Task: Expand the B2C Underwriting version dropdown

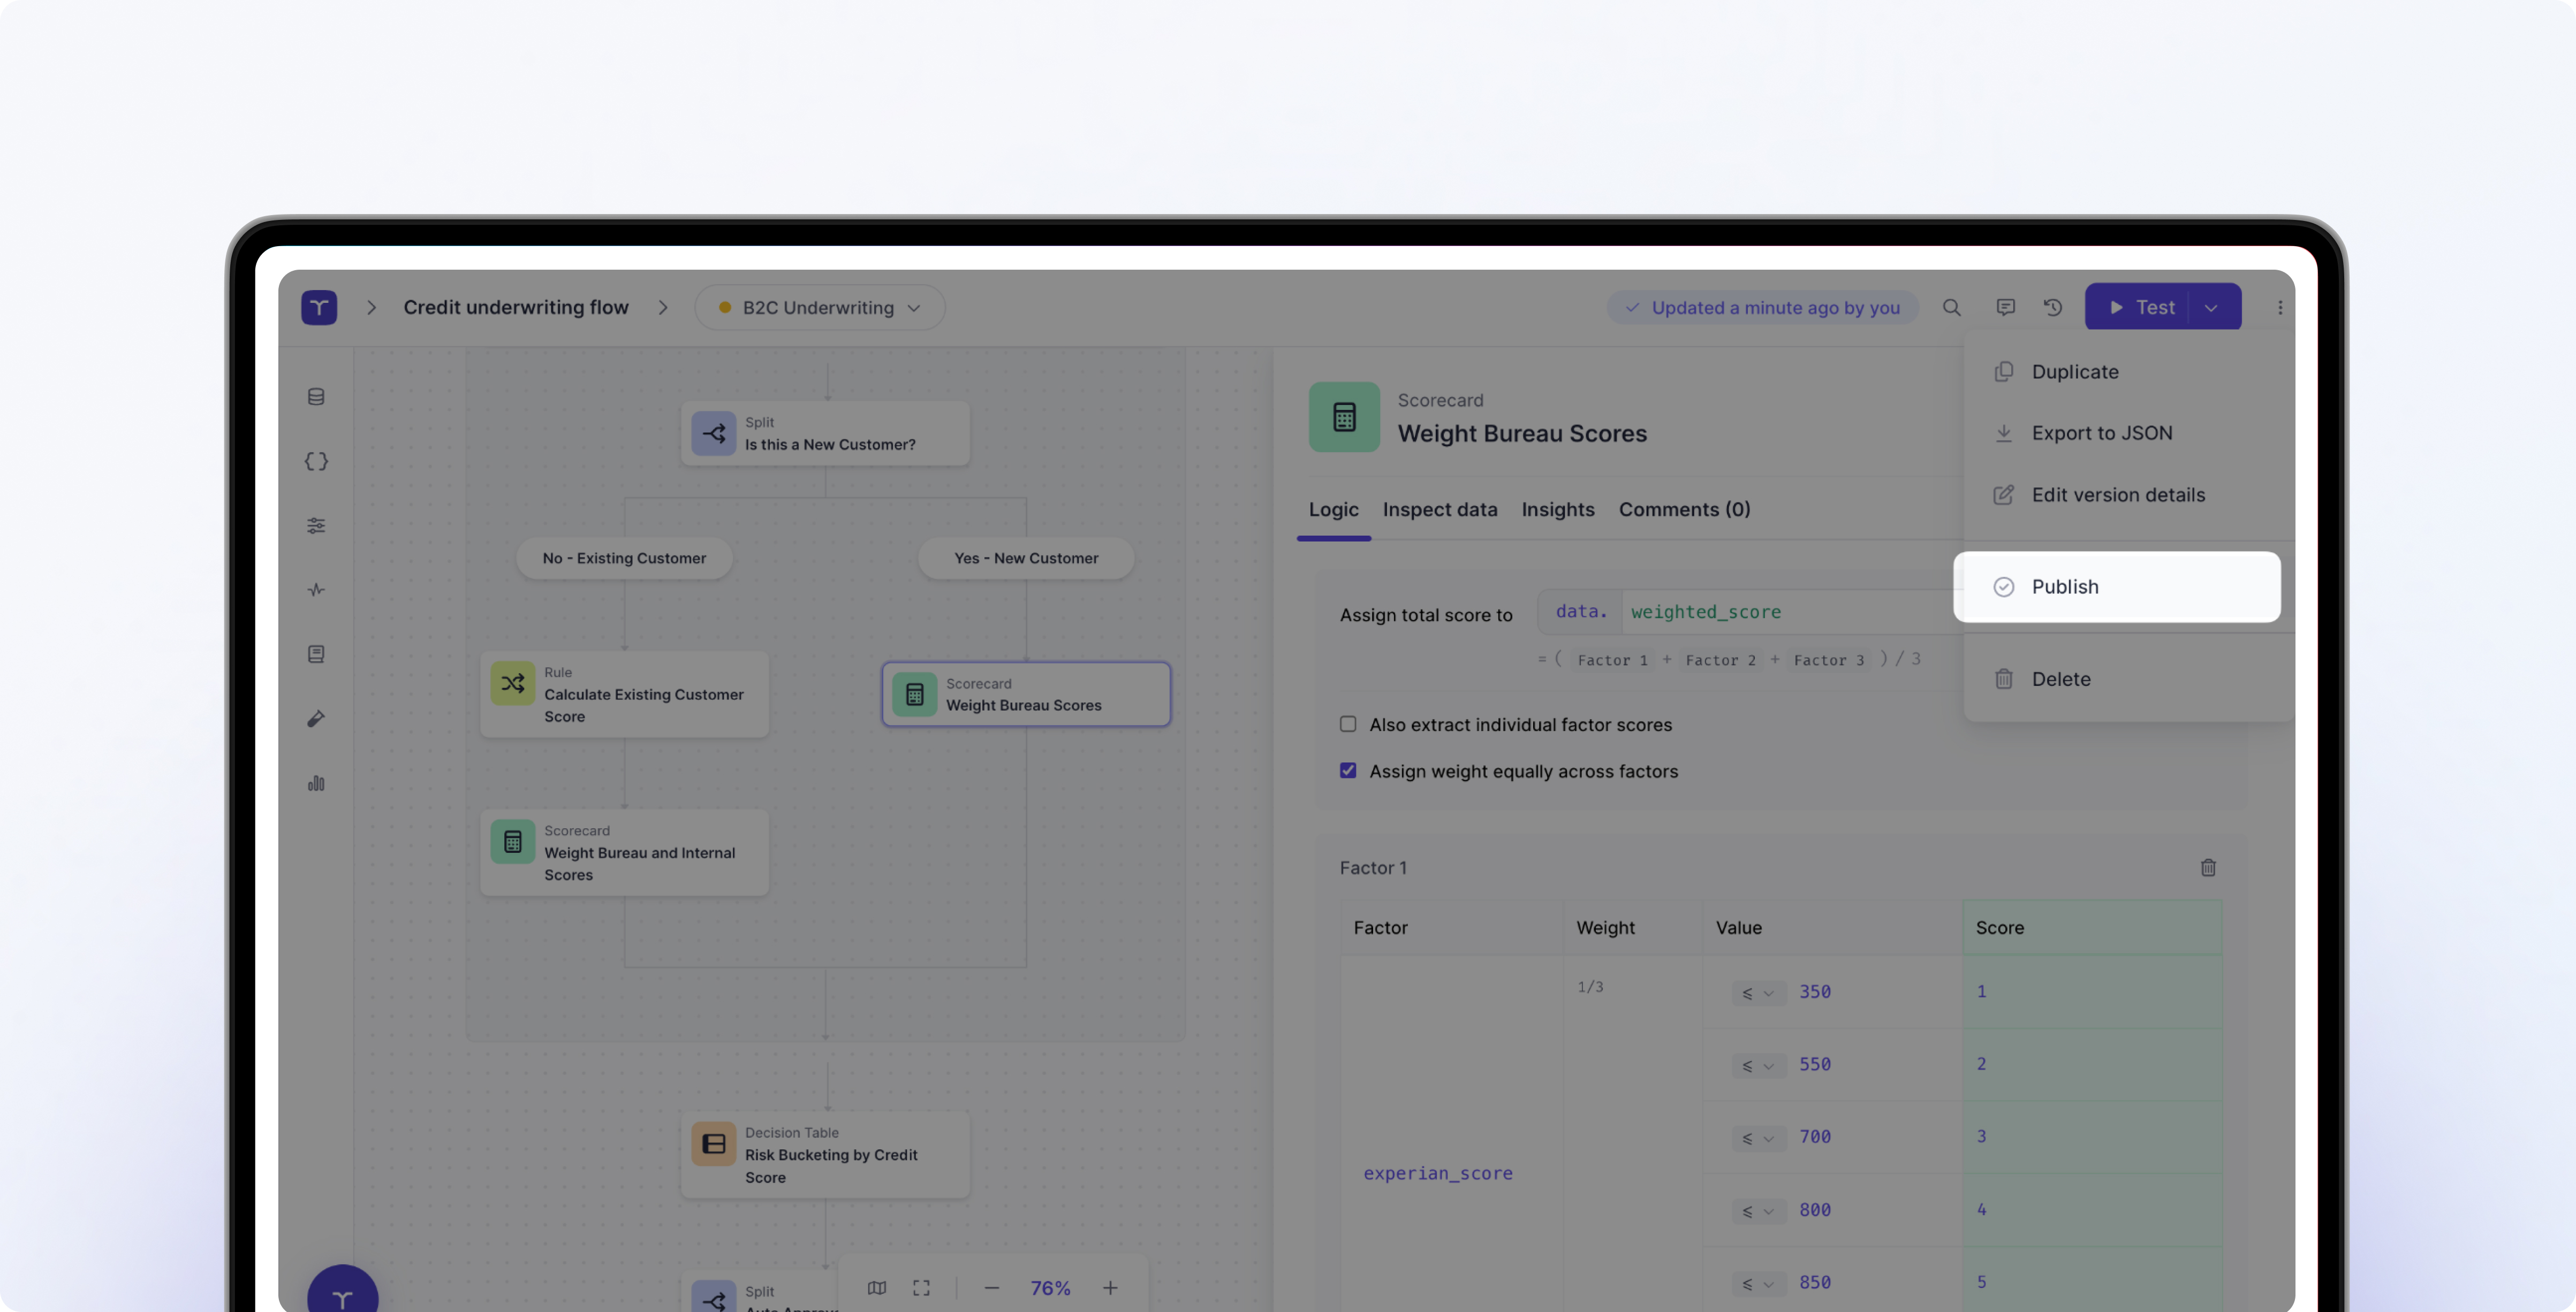Action: [819, 308]
